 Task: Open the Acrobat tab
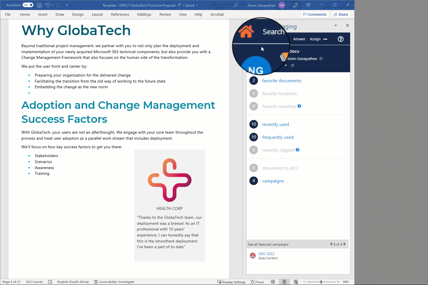click(217, 14)
